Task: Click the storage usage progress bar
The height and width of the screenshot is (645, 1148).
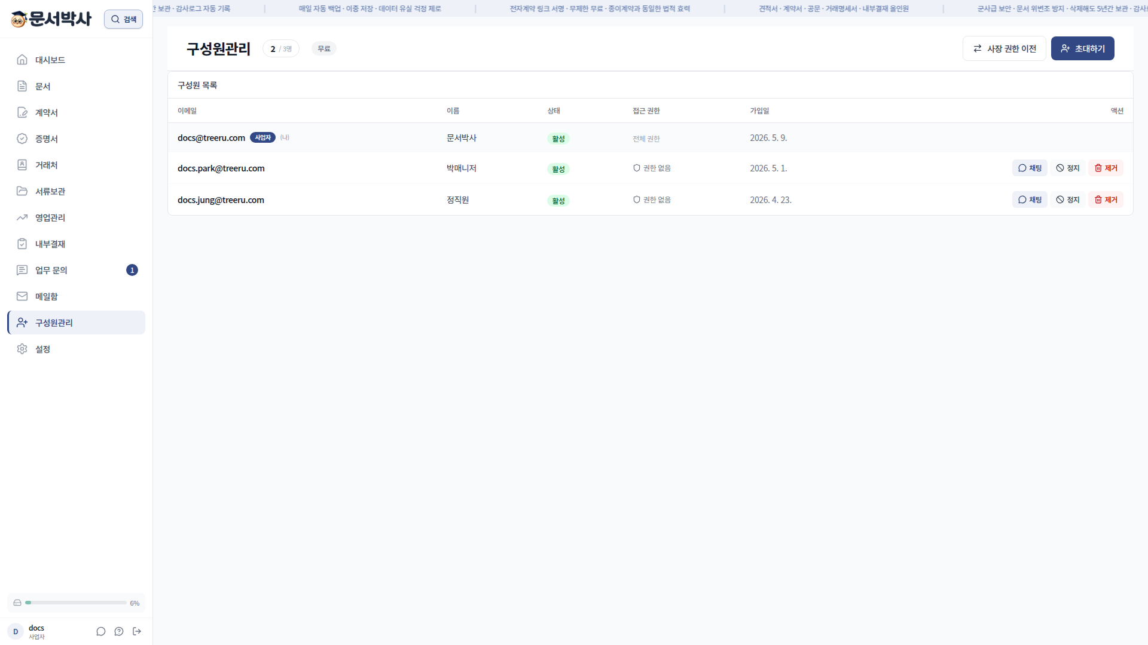Action: pyautogui.click(x=76, y=603)
